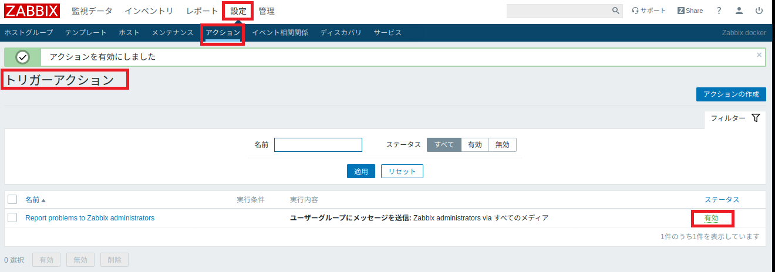The image size is (775, 272).
Task: Click 無効 bulk button below the table
Action: click(x=80, y=260)
